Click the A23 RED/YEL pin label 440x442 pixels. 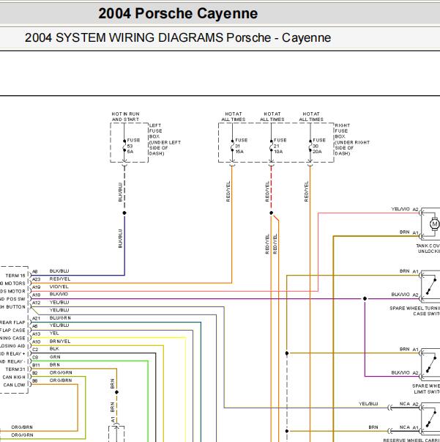[51, 279]
